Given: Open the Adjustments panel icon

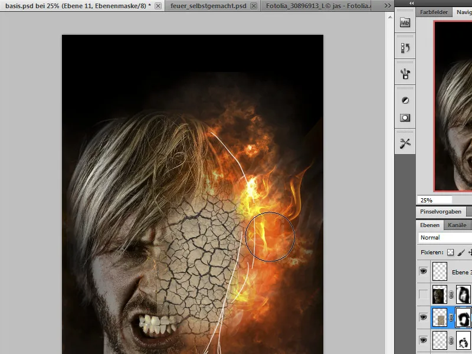Looking at the screenshot, I should [405, 100].
